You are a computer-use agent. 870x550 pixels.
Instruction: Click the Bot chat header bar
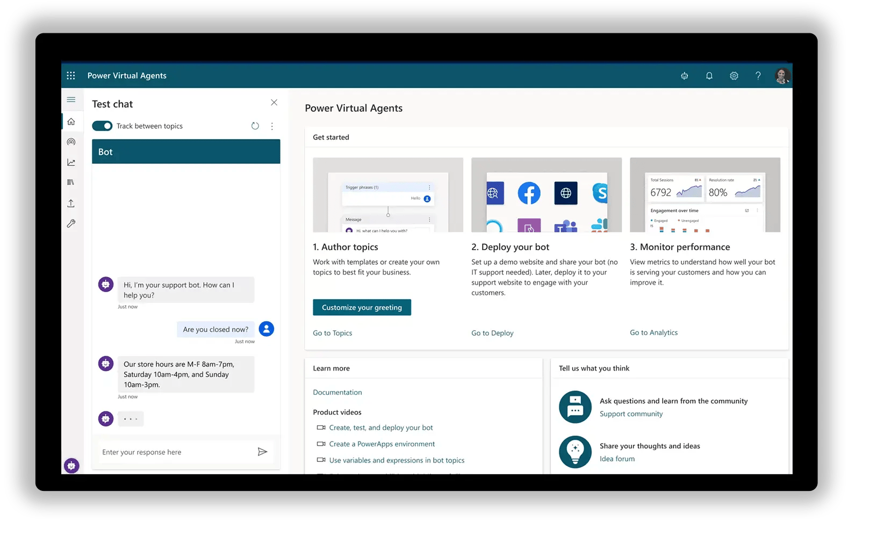186,151
